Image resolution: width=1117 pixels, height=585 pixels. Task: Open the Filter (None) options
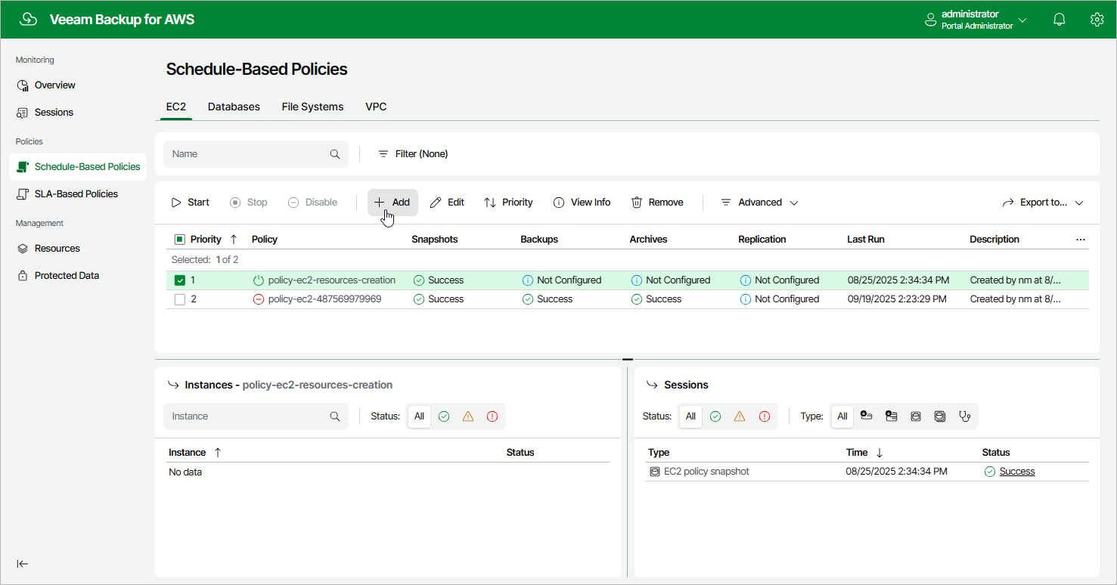(x=413, y=154)
